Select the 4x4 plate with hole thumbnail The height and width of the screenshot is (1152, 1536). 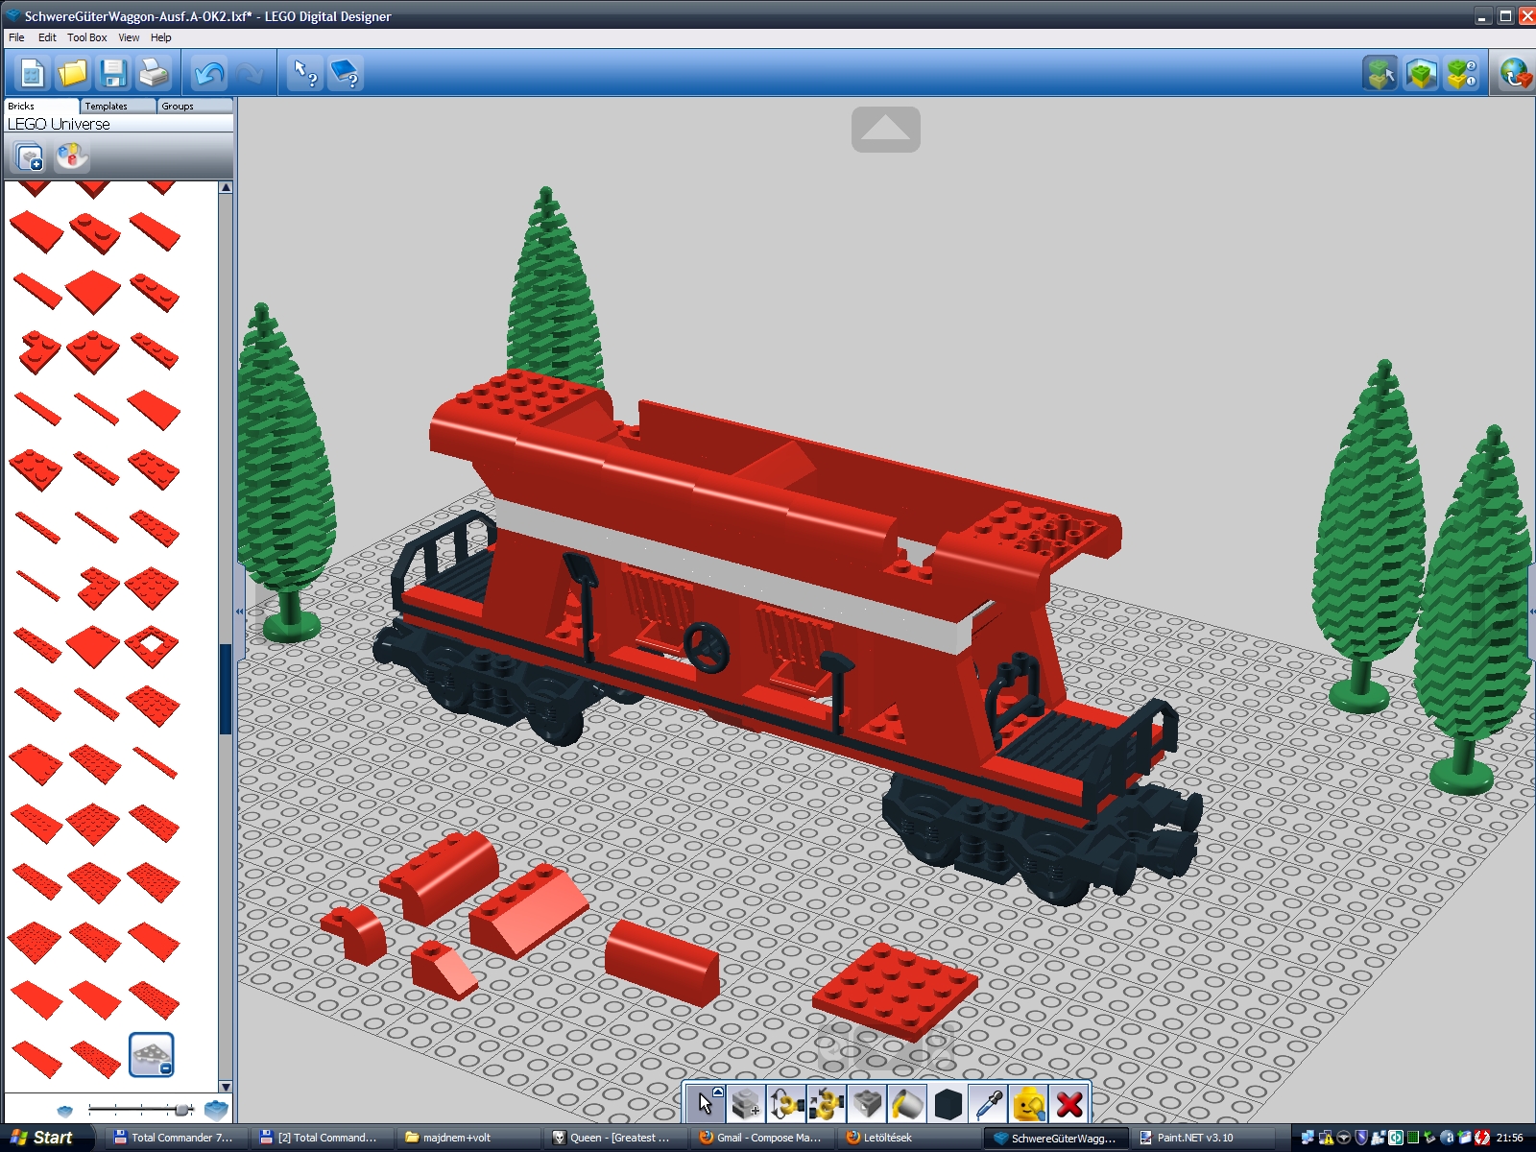pos(152,646)
